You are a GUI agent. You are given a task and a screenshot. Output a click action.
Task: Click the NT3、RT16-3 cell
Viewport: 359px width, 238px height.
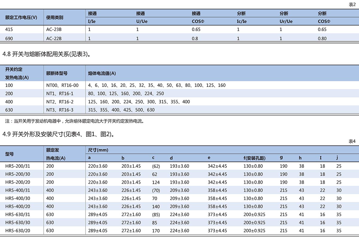pos(60,110)
